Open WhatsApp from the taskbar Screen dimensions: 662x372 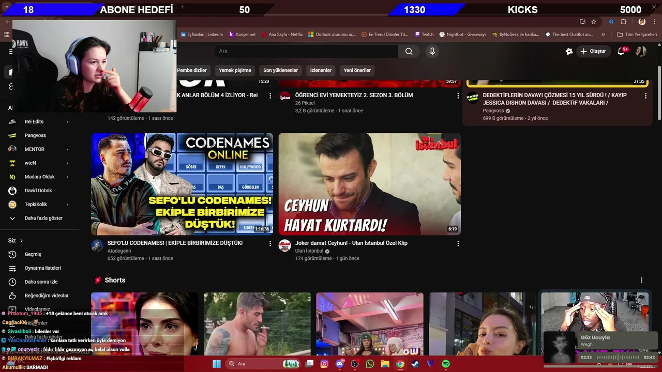(370, 364)
